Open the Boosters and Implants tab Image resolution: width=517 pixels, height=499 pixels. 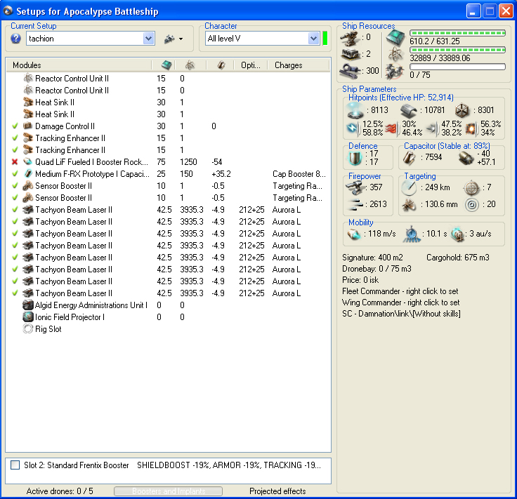169,491
